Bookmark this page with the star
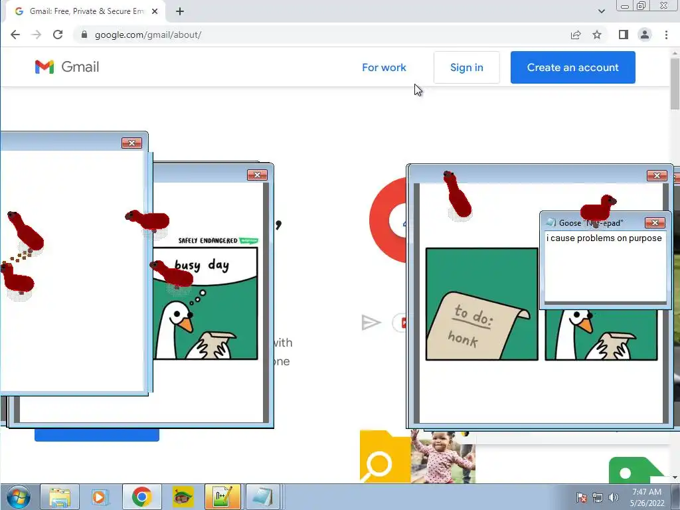The width and height of the screenshot is (680, 510). tap(597, 35)
